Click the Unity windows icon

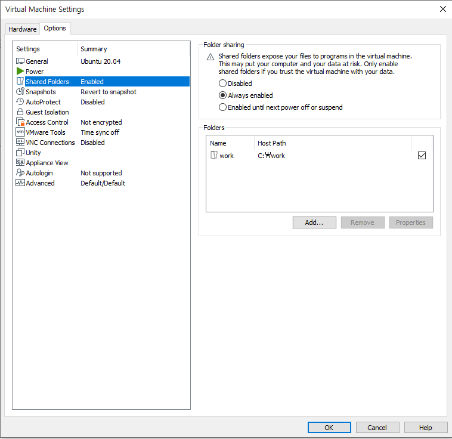point(20,152)
